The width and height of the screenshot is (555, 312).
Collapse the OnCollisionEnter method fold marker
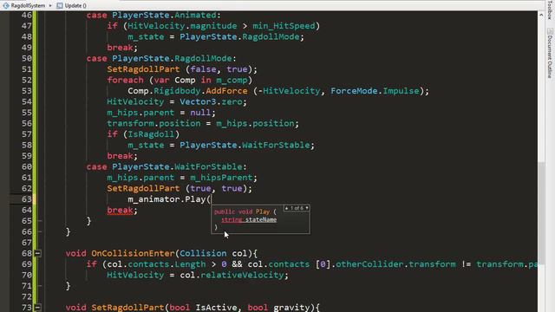[x=37, y=253]
